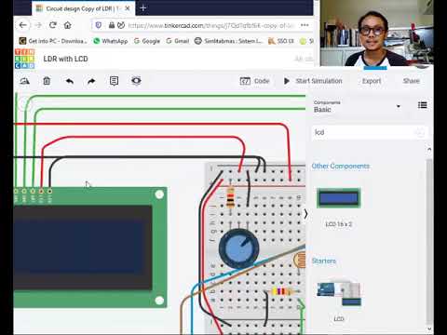Click Share button
The width and height of the screenshot is (447, 335).
(x=412, y=81)
